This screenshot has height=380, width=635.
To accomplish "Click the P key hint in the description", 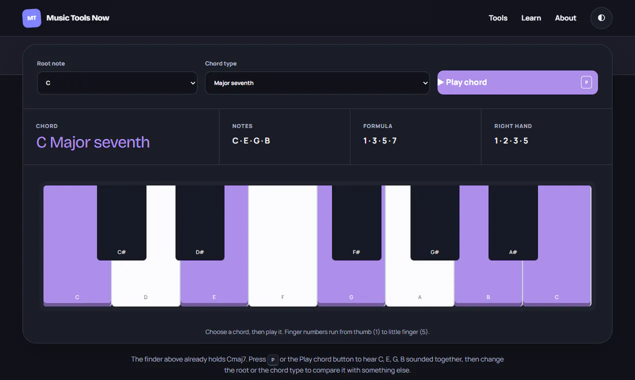I will point(272,359).
